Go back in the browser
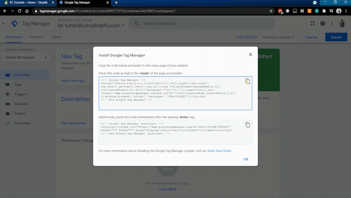 pos(5,11)
